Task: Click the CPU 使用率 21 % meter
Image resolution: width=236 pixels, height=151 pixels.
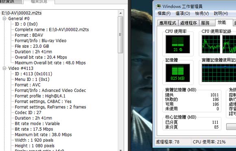Action: point(177,44)
